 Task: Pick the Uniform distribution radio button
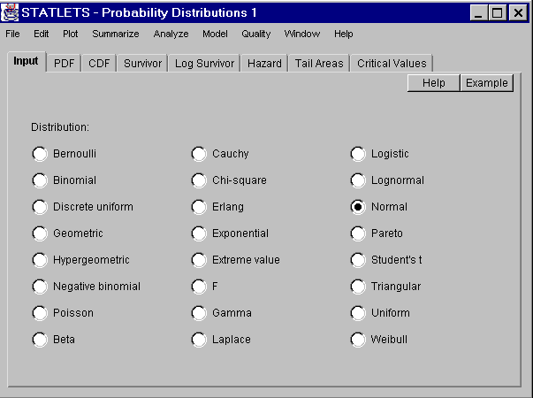tap(358, 313)
